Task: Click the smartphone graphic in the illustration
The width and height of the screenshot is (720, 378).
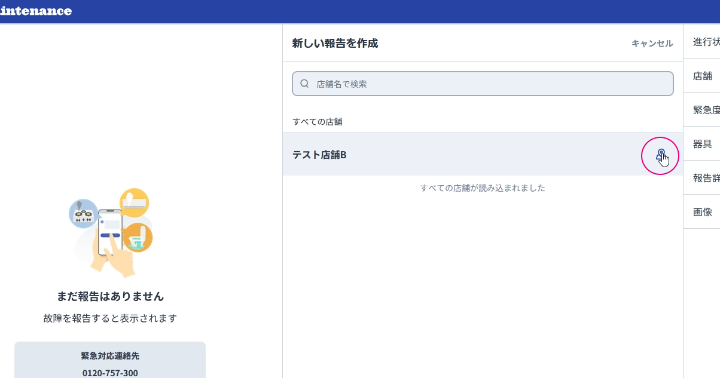Action: click(110, 232)
